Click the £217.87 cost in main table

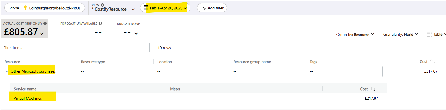431,71
